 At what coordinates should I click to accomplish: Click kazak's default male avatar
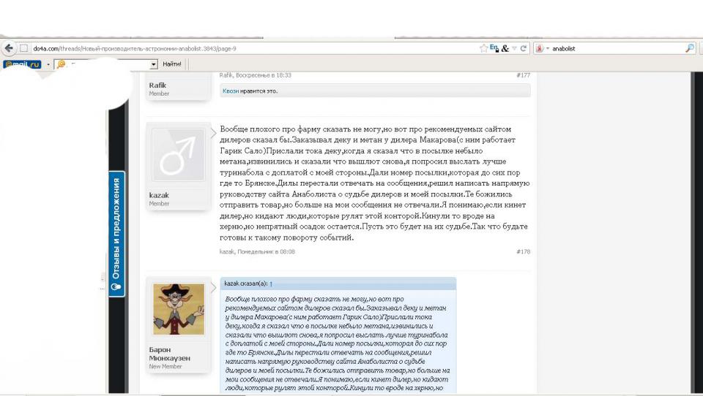(178, 155)
